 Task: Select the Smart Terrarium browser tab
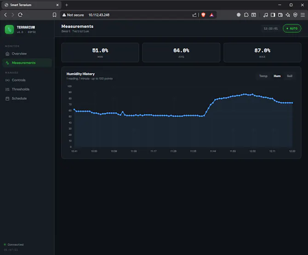click(x=31, y=5)
